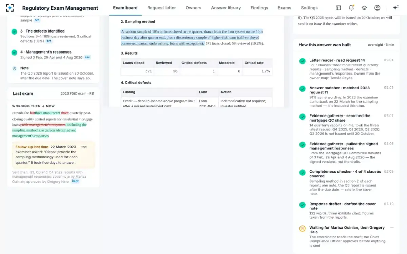Click check icon for Response drafter step
The width and height of the screenshot is (407, 254).
pyautogui.click(x=302, y=205)
